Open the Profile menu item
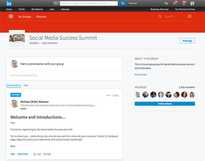 22,9
